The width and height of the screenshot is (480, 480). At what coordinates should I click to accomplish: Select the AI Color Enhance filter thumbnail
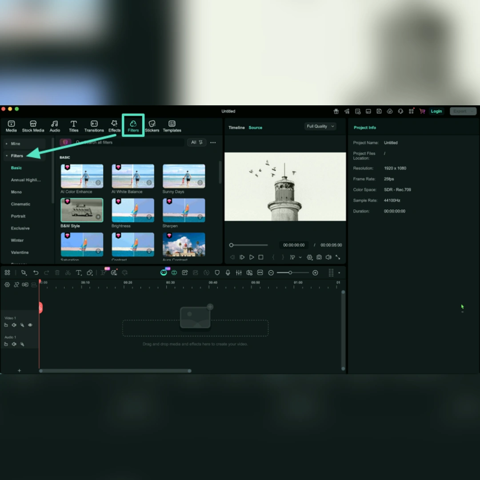82,176
